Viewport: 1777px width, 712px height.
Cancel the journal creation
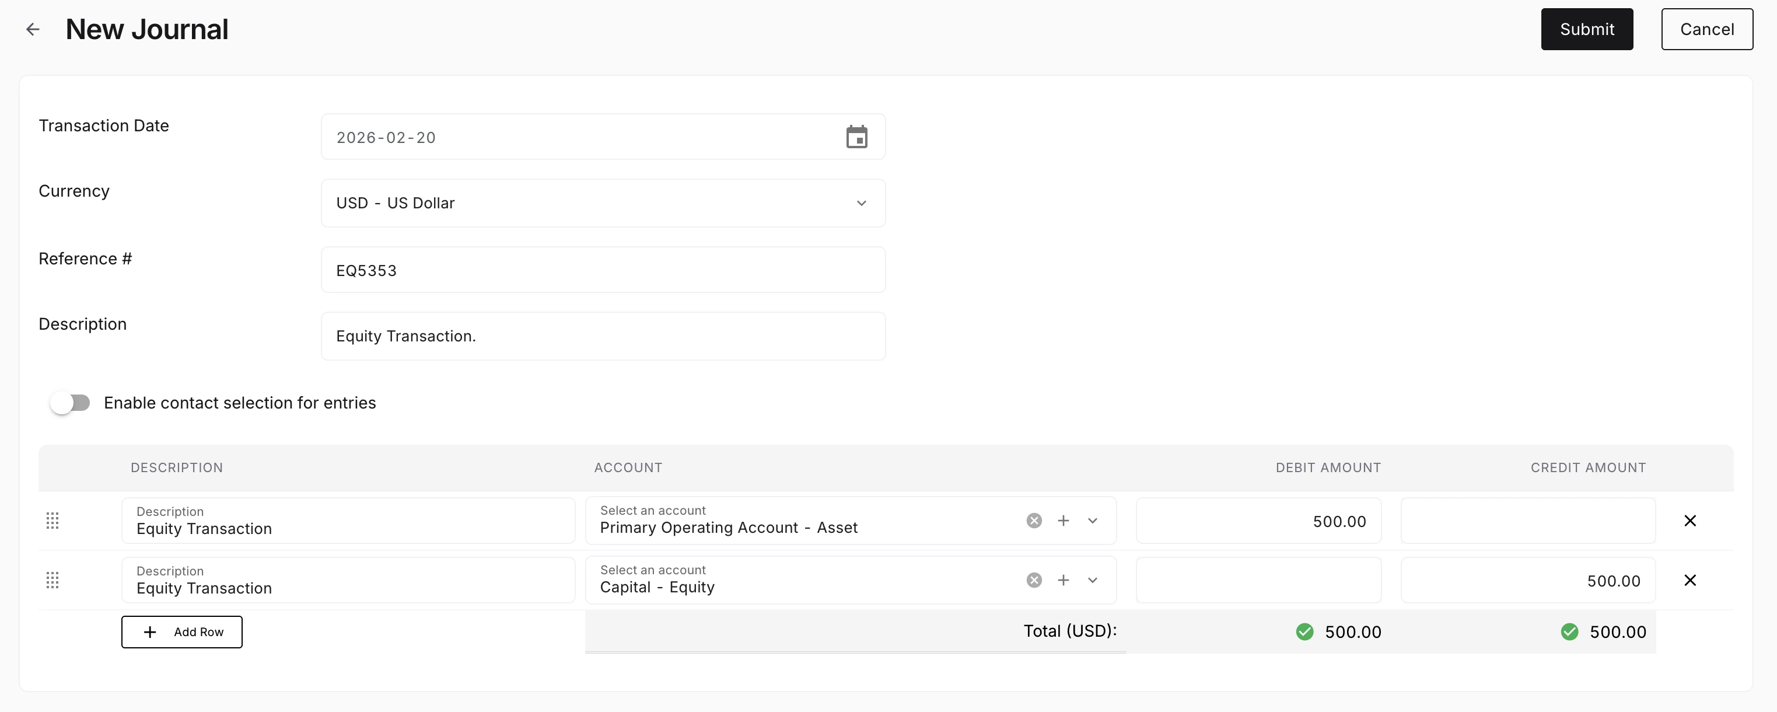tap(1706, 29)
